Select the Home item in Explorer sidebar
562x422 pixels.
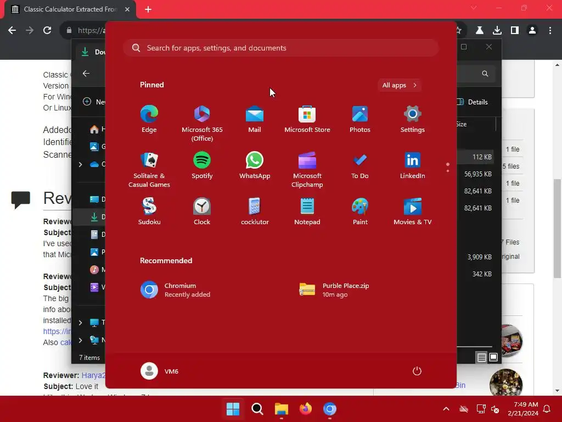(x=97, y=129)
